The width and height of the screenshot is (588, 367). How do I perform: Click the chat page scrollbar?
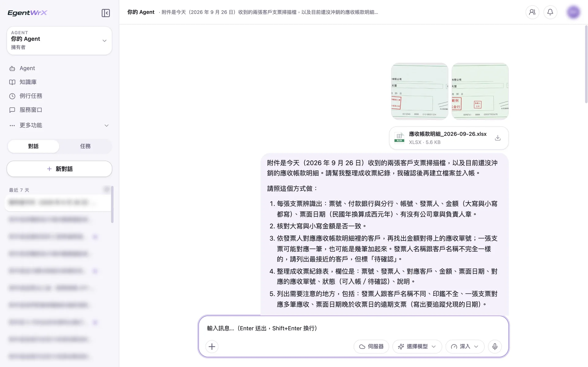[x=586, y=64]
